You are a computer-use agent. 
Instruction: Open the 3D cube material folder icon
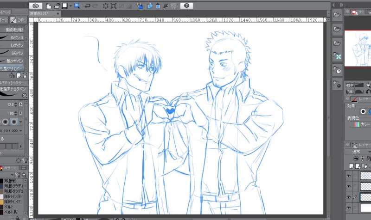[x=337, y=70]
